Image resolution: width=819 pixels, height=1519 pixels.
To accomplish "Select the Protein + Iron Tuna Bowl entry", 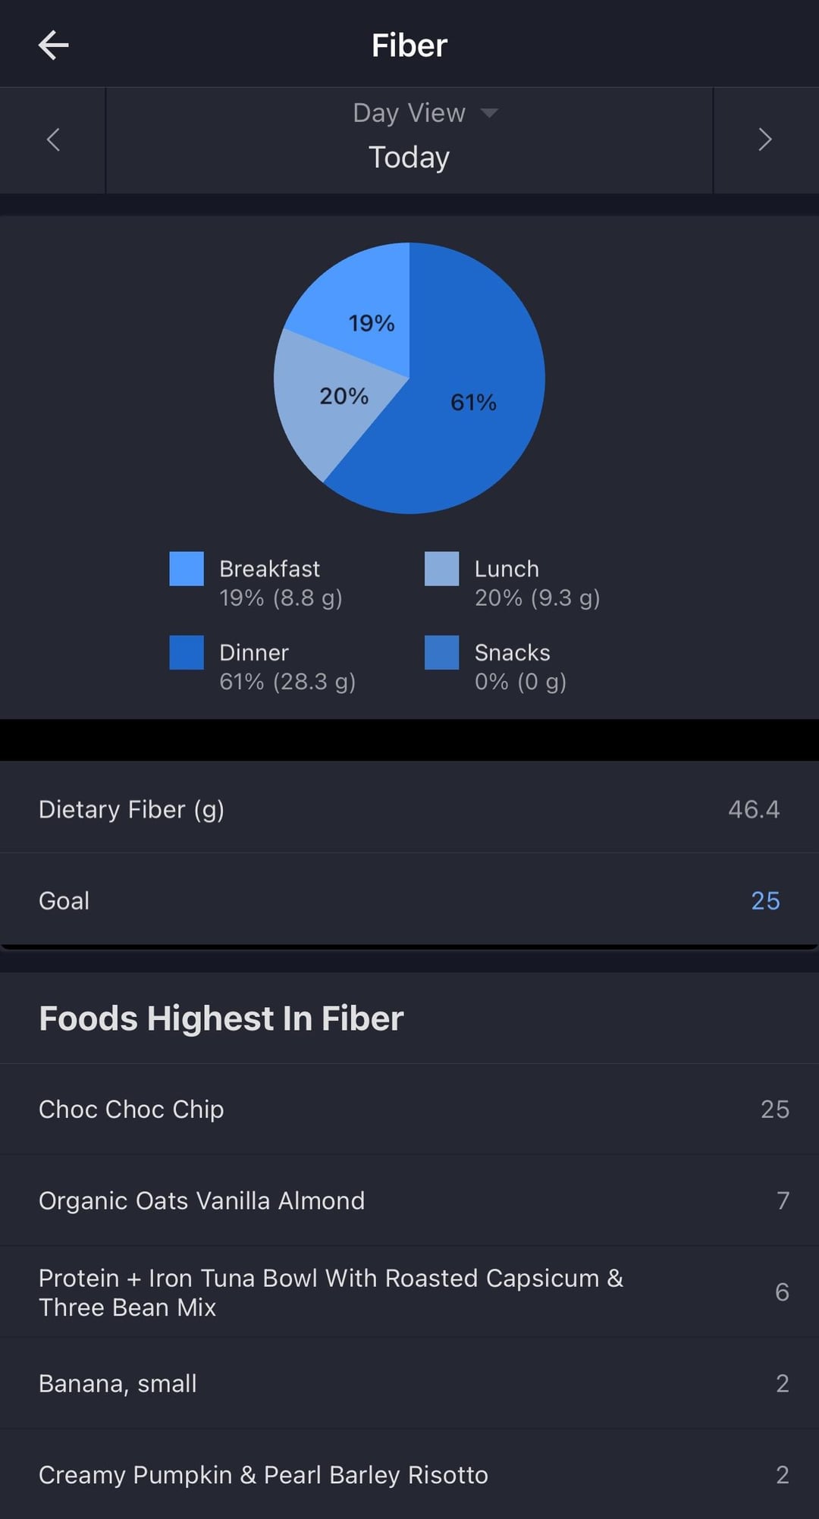I will [x=409, y=1292].
